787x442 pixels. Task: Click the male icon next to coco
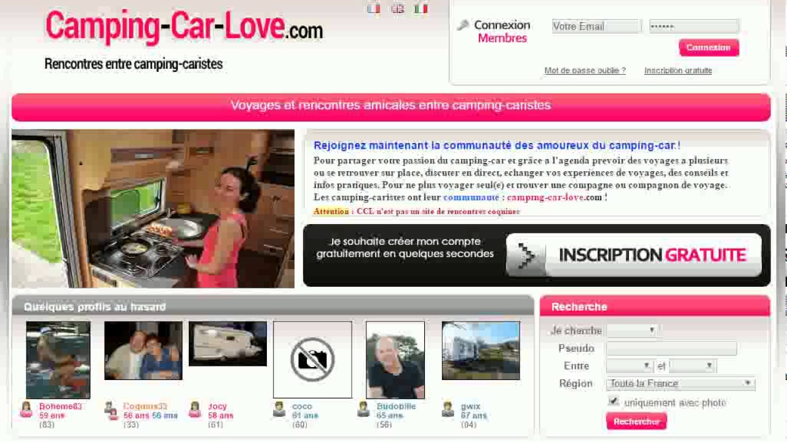279,409
